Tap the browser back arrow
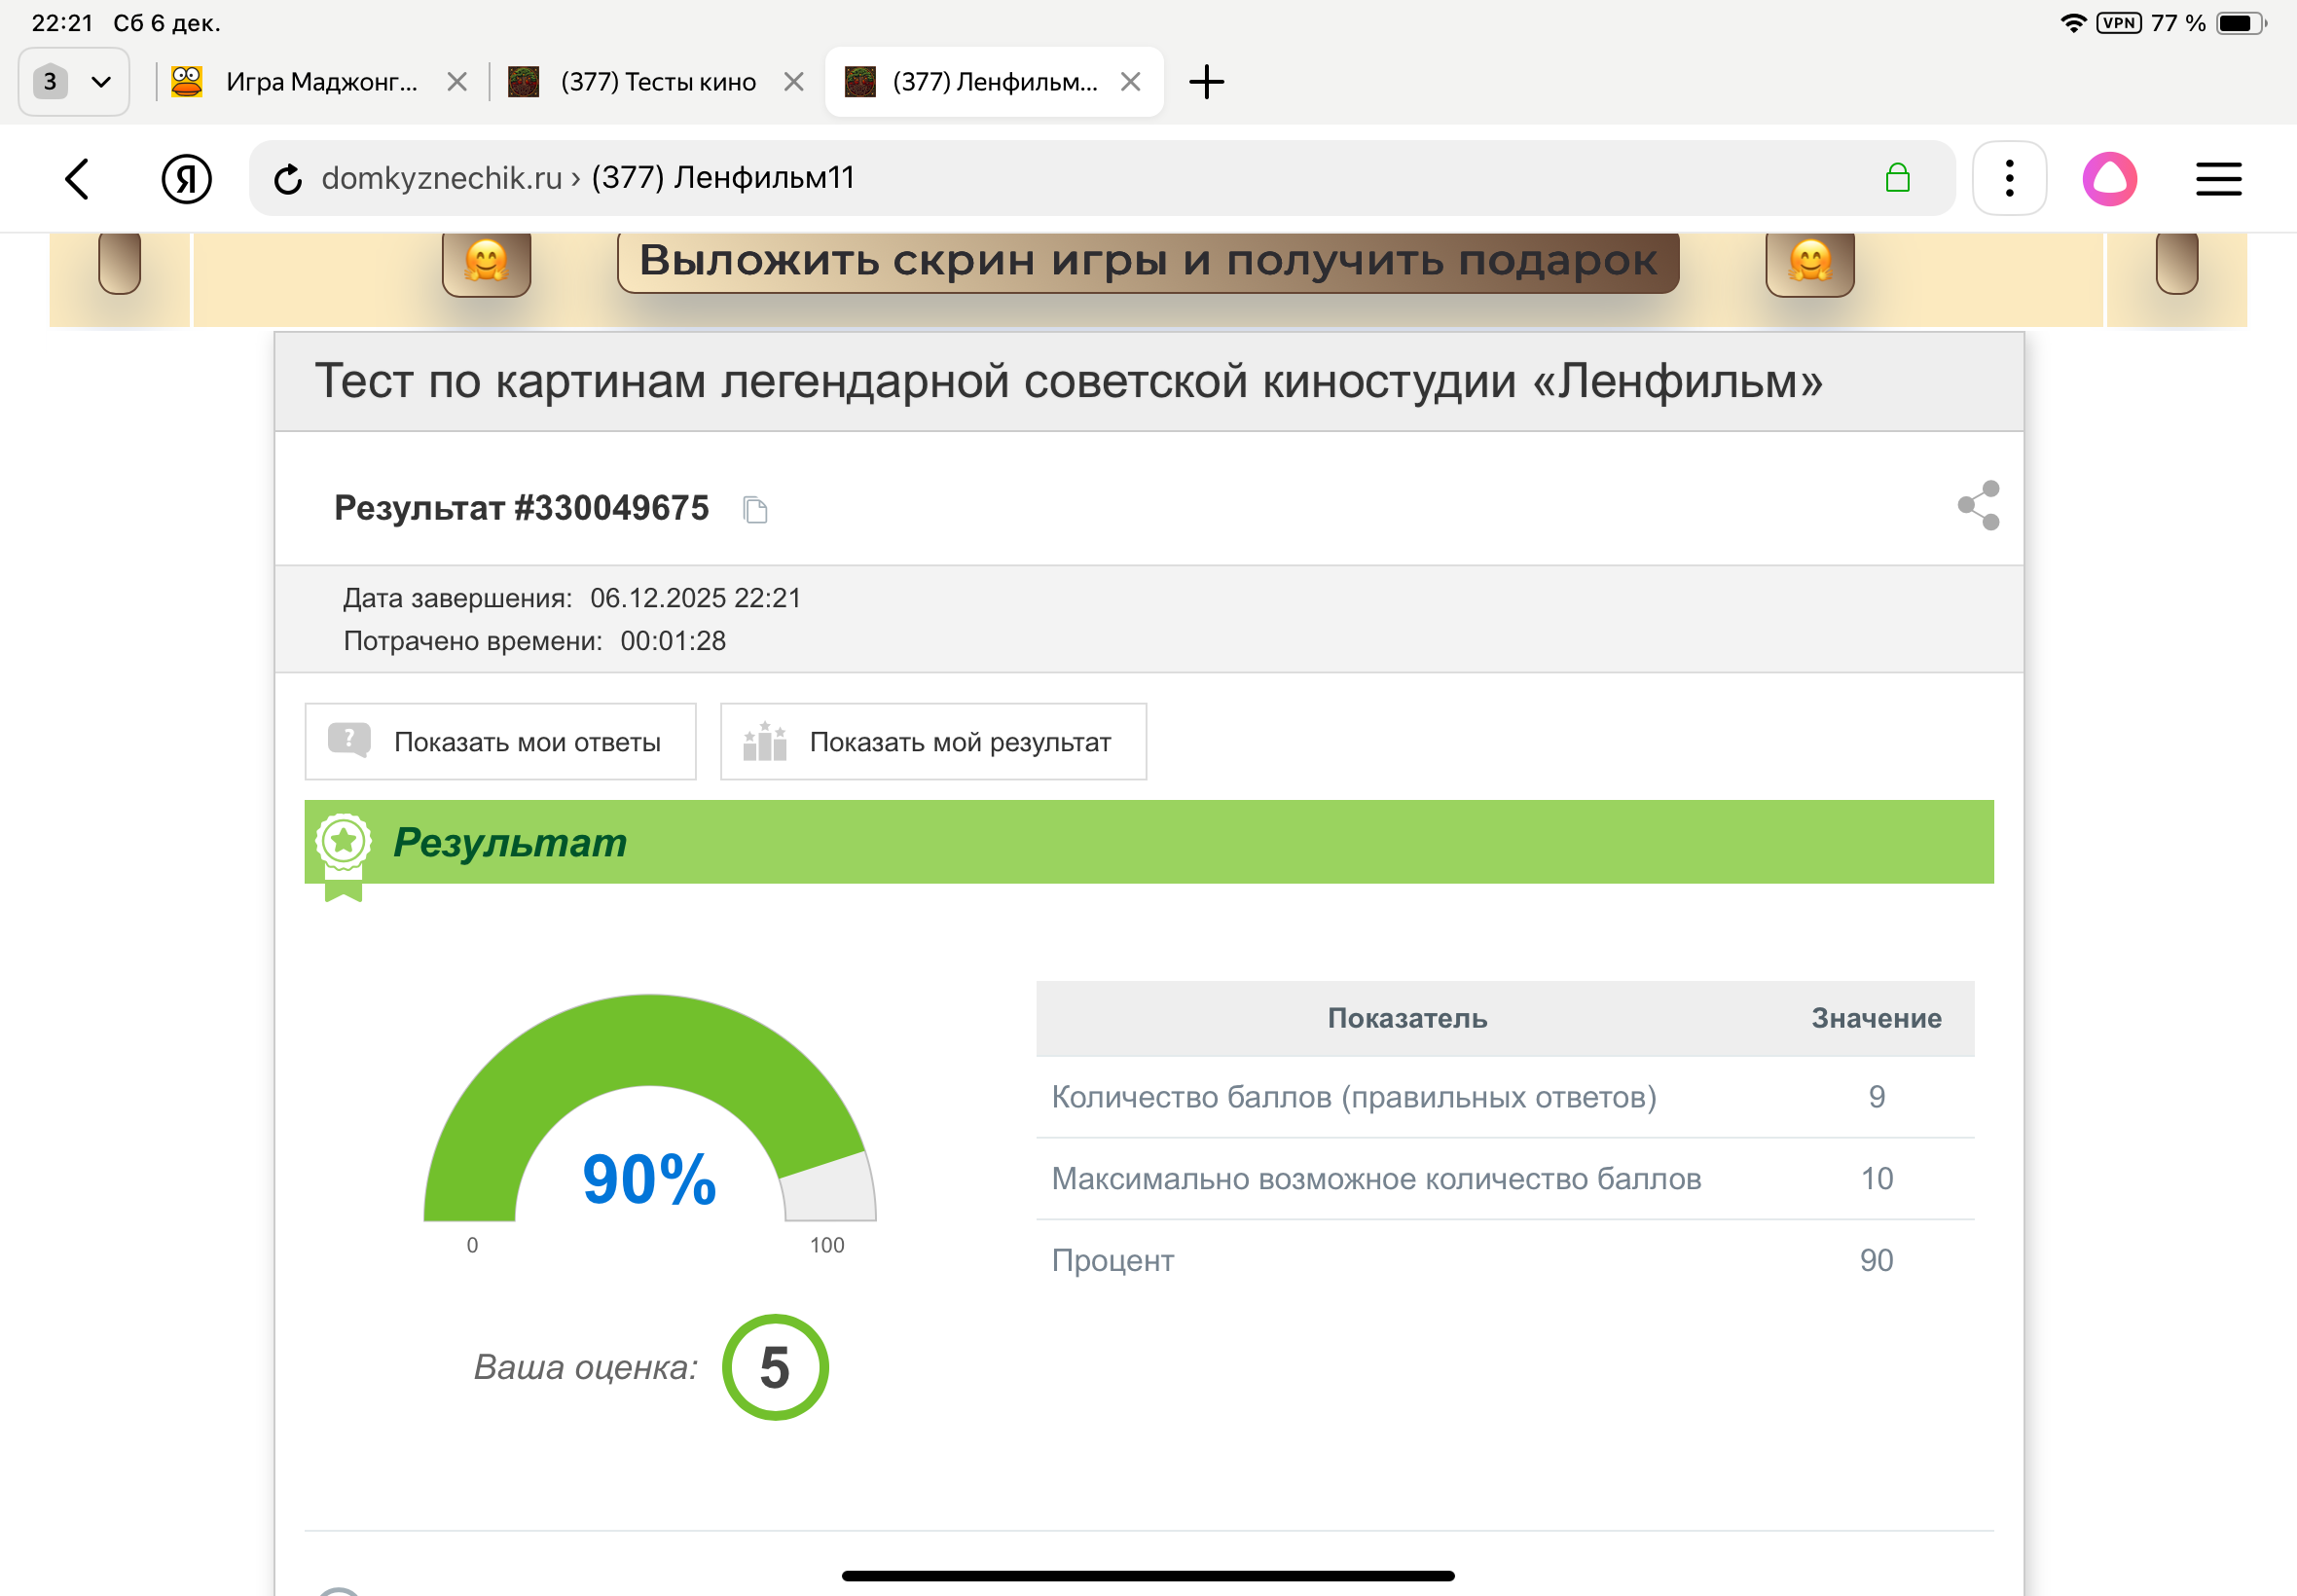 [x=77, y=179]
